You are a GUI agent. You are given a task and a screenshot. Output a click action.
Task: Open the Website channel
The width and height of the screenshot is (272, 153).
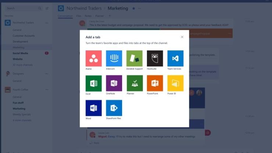(18, 59)
